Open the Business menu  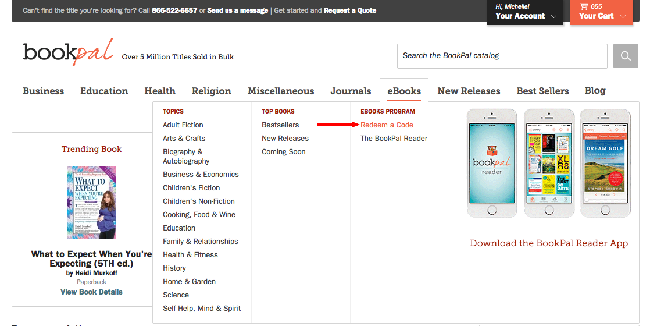click(44, 91)
